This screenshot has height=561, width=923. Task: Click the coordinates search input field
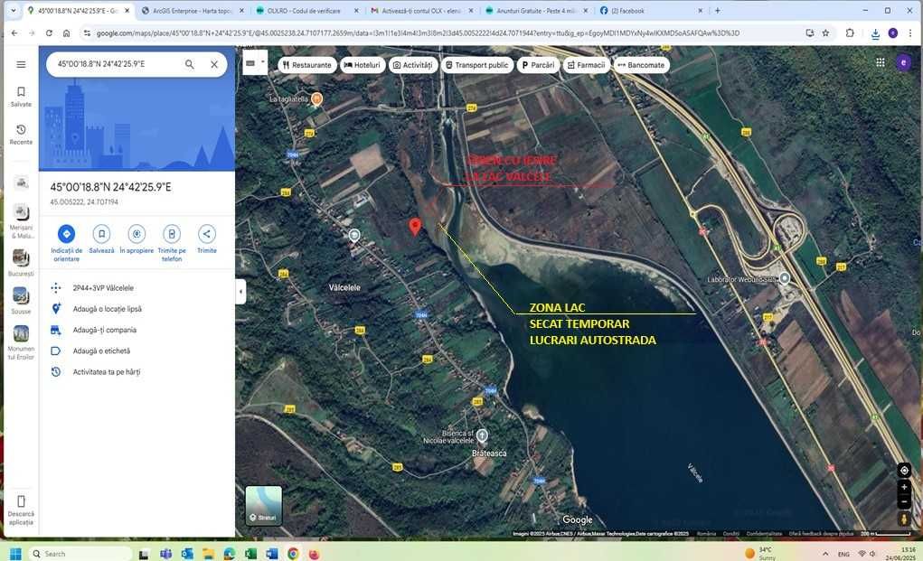[117, 64]
